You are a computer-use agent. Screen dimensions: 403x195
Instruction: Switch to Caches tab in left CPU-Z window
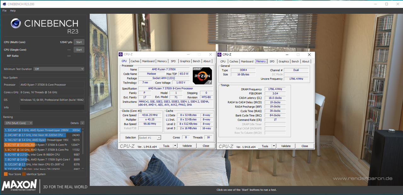click(135, 61)
